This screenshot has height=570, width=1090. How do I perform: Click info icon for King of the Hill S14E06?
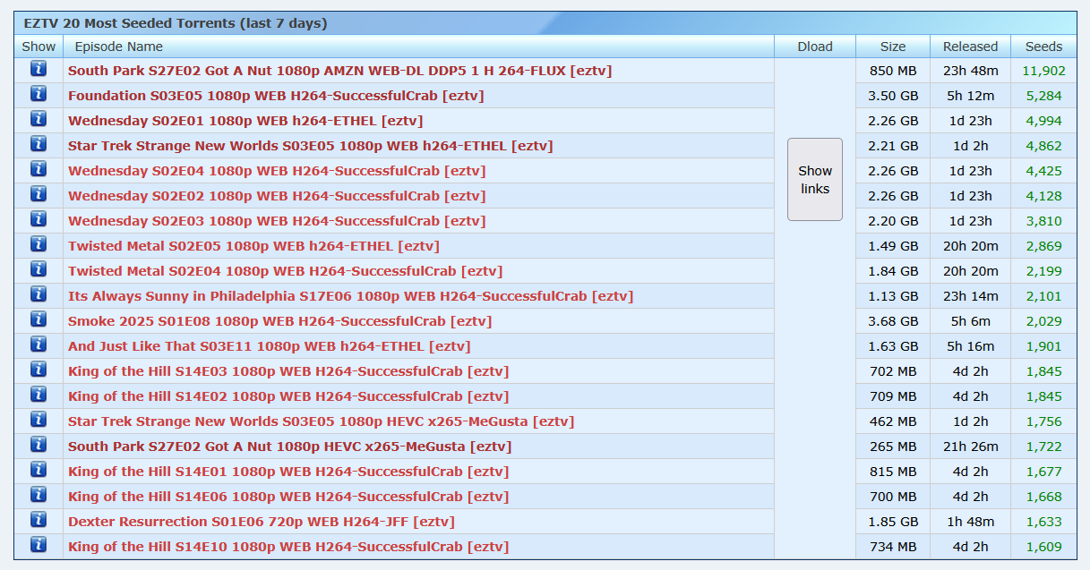(38, 495)
